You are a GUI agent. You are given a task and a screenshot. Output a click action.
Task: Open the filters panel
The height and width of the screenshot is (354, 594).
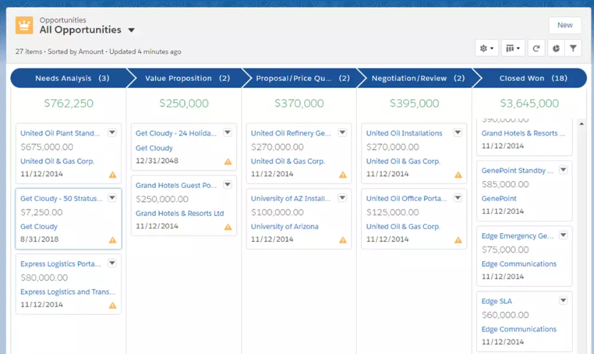(573, 48)
